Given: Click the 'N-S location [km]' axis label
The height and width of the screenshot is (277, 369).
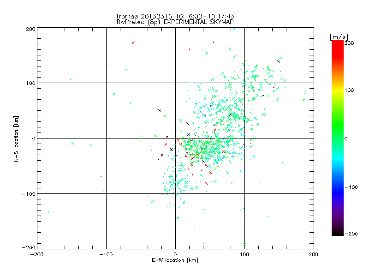Looking at the screenshot, I should (16, 139).
